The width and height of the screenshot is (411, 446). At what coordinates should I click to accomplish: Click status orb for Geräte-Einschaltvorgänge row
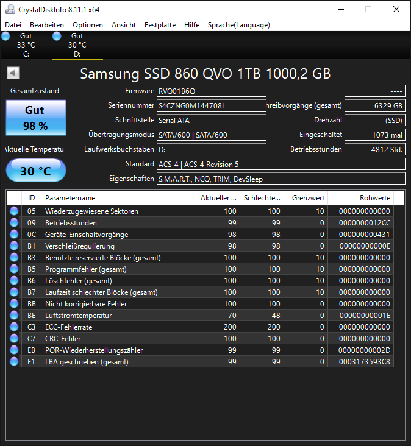point(14,235)
